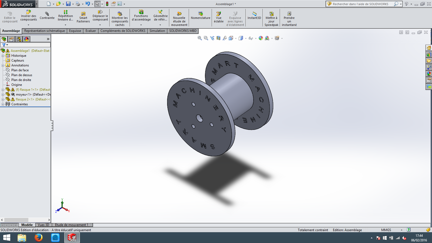Launch Smart Fasteners tool
Image resolution: width=432 pixels, height=243 pixels.
(83, 17)
